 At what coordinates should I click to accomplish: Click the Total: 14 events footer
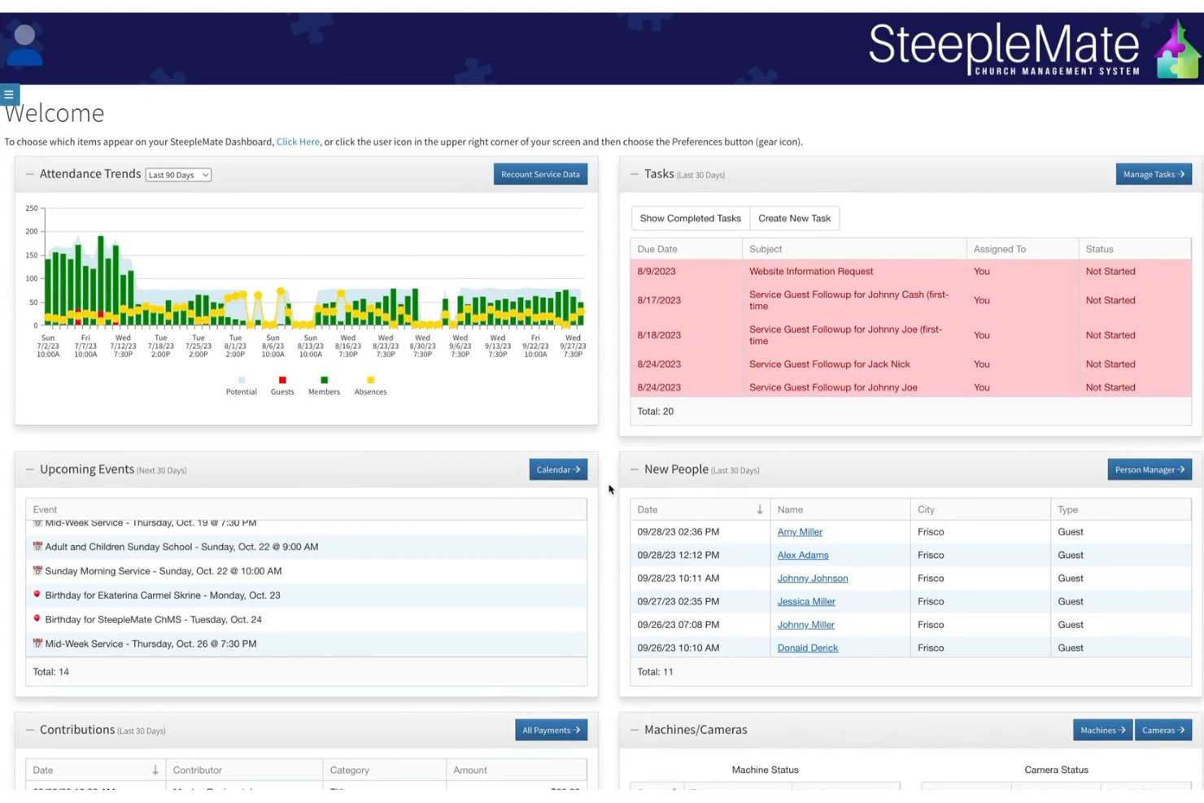[x=50, y=672]
